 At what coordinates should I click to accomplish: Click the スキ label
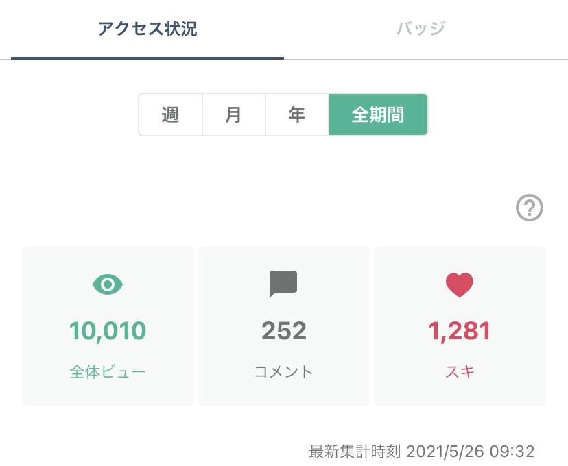pyautogui.click(x=460, y=372)
